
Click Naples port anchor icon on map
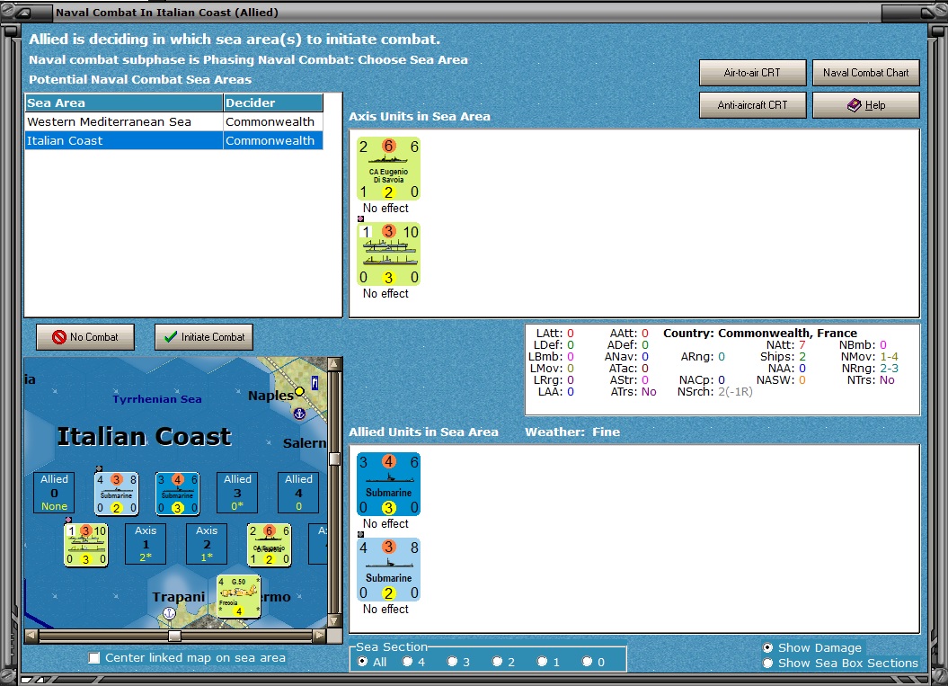click(298, 414)
